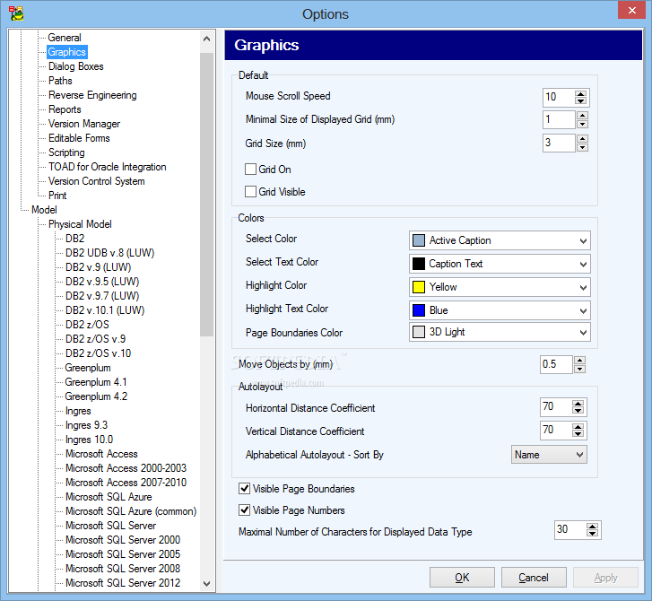The image size is (652, 601).
Task: Select DB2 v.9.7 (LUW) item
Action: tap(102, 296)
